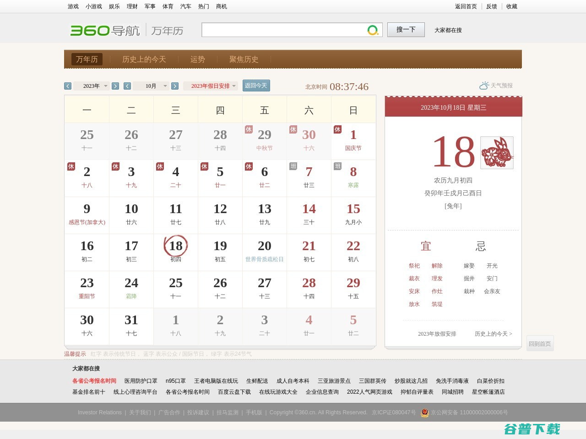
Task: Switch to 历史上的今天 tab
Action: point(144,59)
